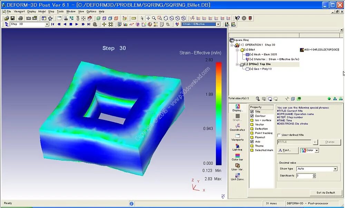Enable the User-defined title checkbox
Viewport: 345px width, 208px height.
click(x=279, y=135)
